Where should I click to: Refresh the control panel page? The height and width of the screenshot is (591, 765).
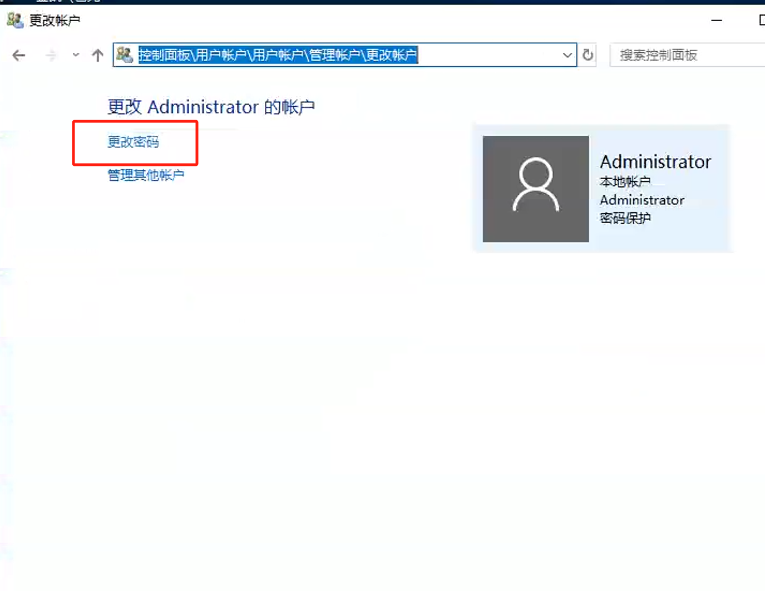pyautogui.click(x=588, y=55)
